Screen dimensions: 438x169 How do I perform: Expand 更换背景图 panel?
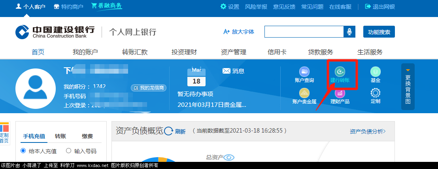[408, 86]
